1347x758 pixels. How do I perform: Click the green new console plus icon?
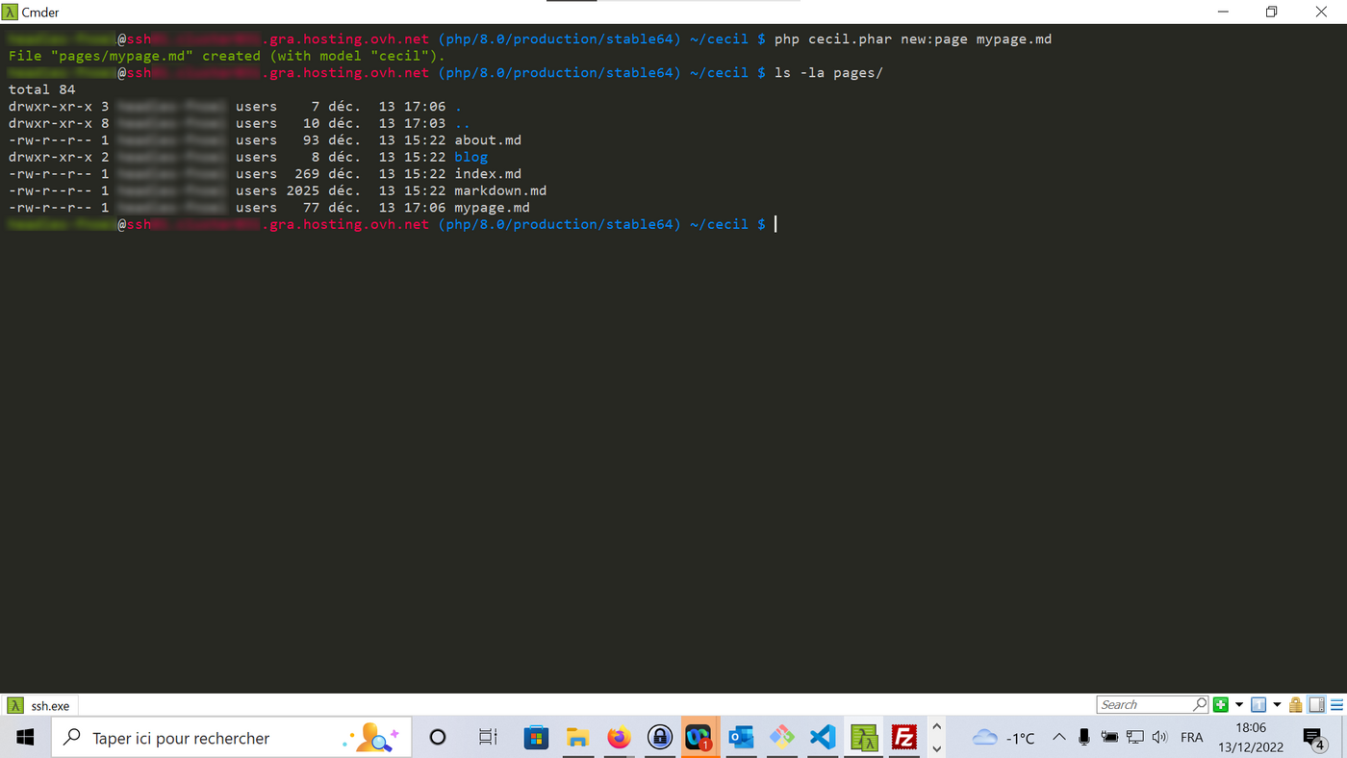tap(1220, 705)
